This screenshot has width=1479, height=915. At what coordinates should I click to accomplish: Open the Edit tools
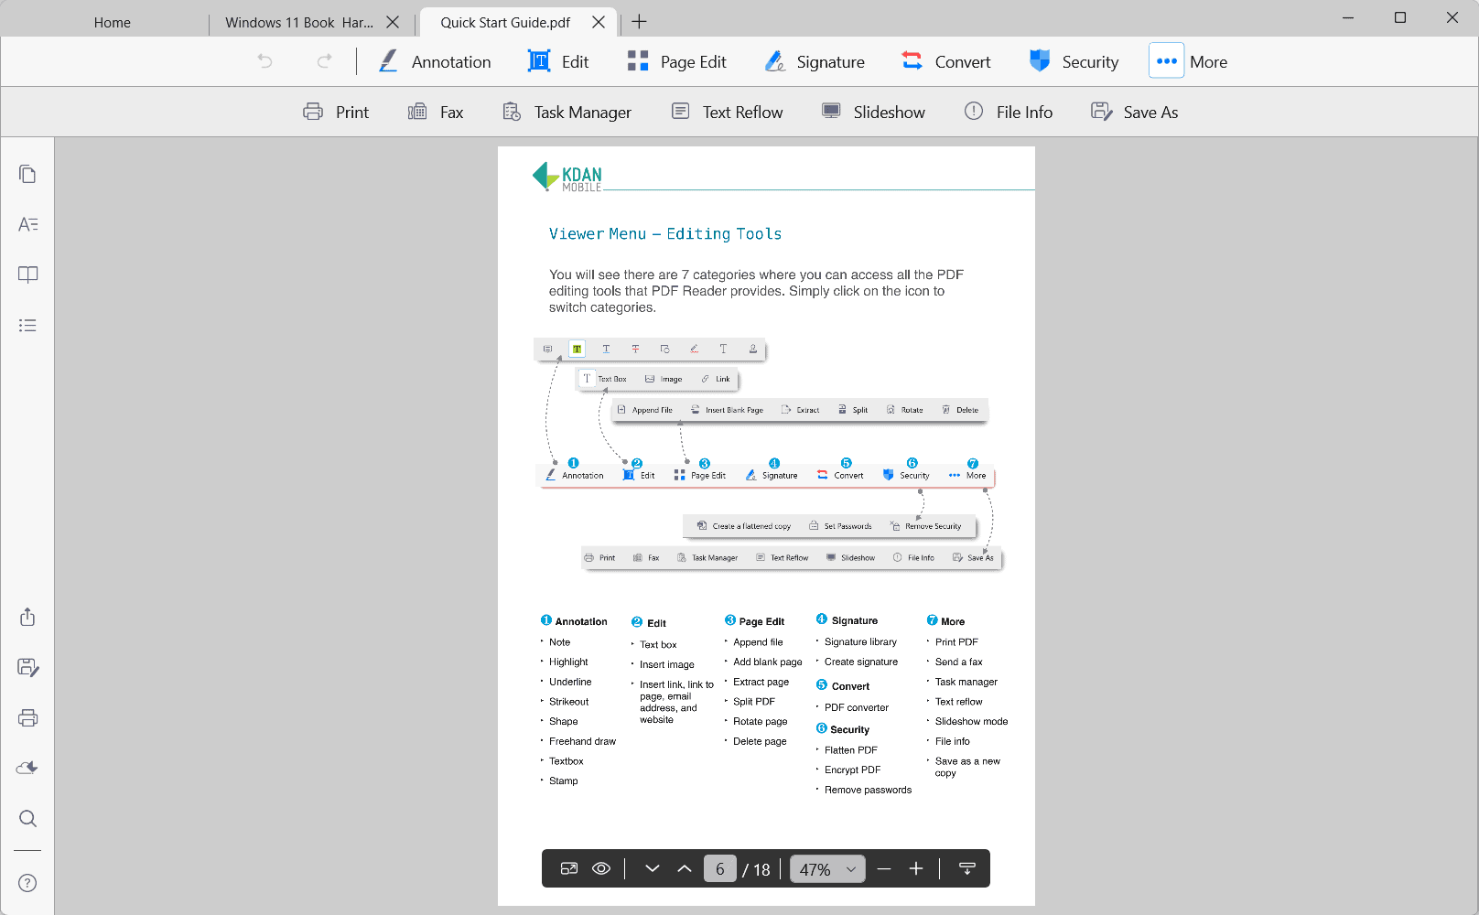click(x=558, y=61)
